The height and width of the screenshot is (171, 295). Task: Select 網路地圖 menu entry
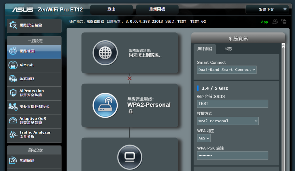[x=34, y=51]
